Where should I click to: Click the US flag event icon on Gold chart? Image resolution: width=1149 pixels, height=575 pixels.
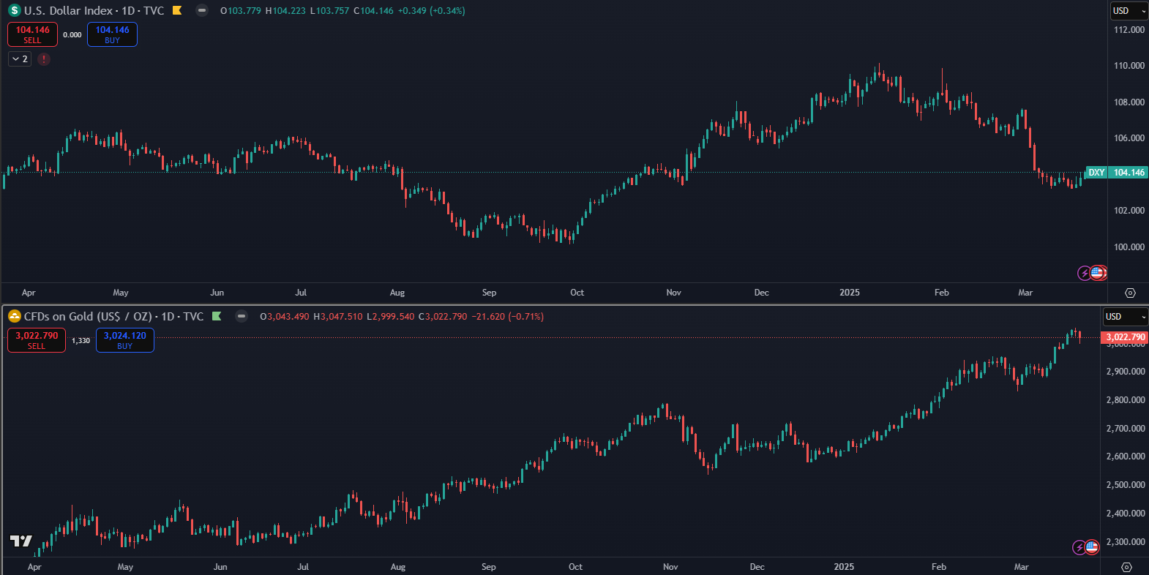1092,546
